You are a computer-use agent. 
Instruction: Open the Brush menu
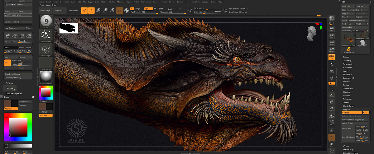(49, 2)
